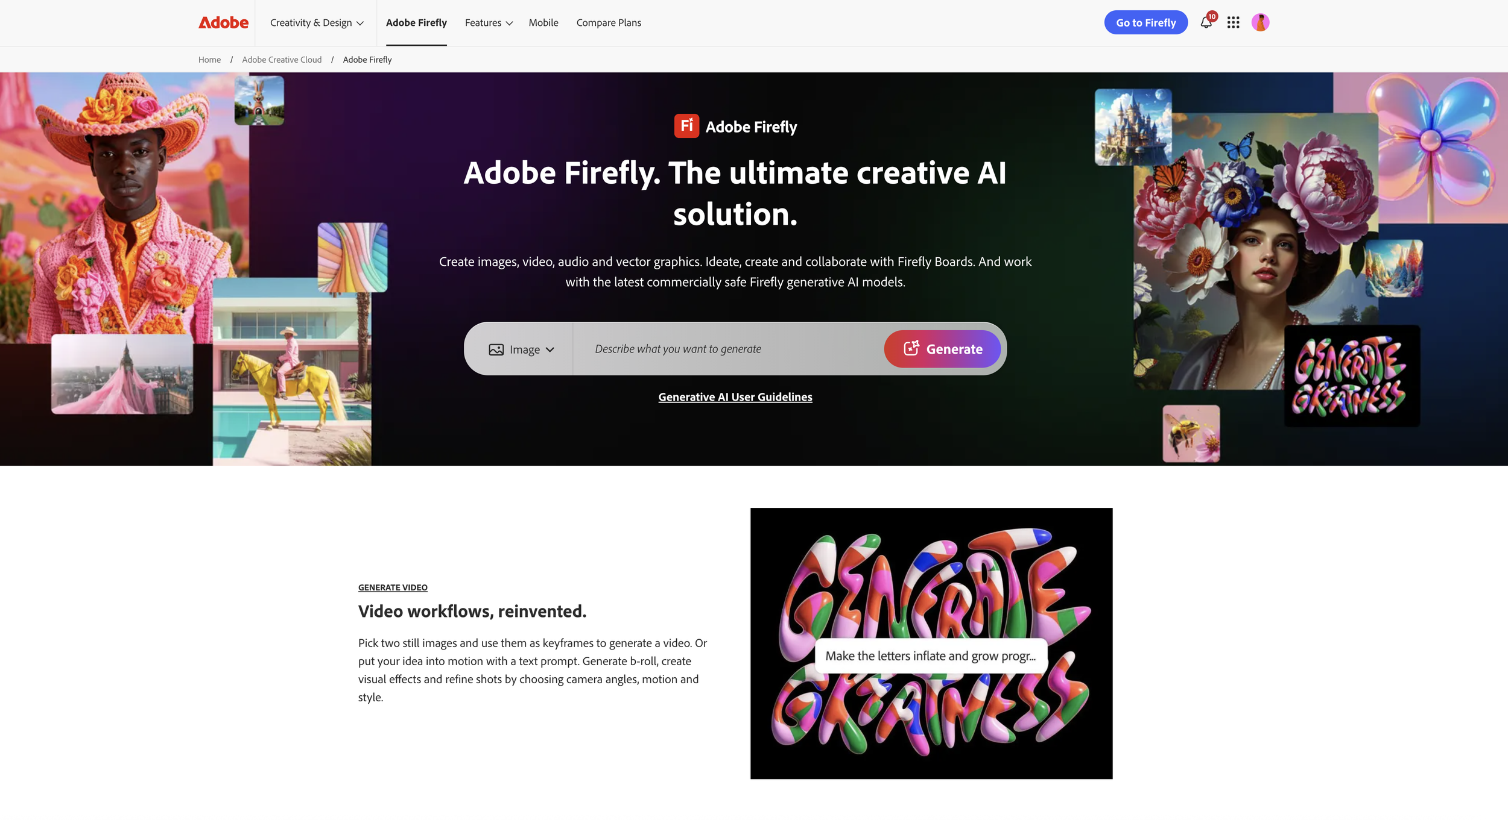The width and height of the screenshot is (1508, 820).
Task: Click the Go to Firefly button
Action: tap(1145, 23)
